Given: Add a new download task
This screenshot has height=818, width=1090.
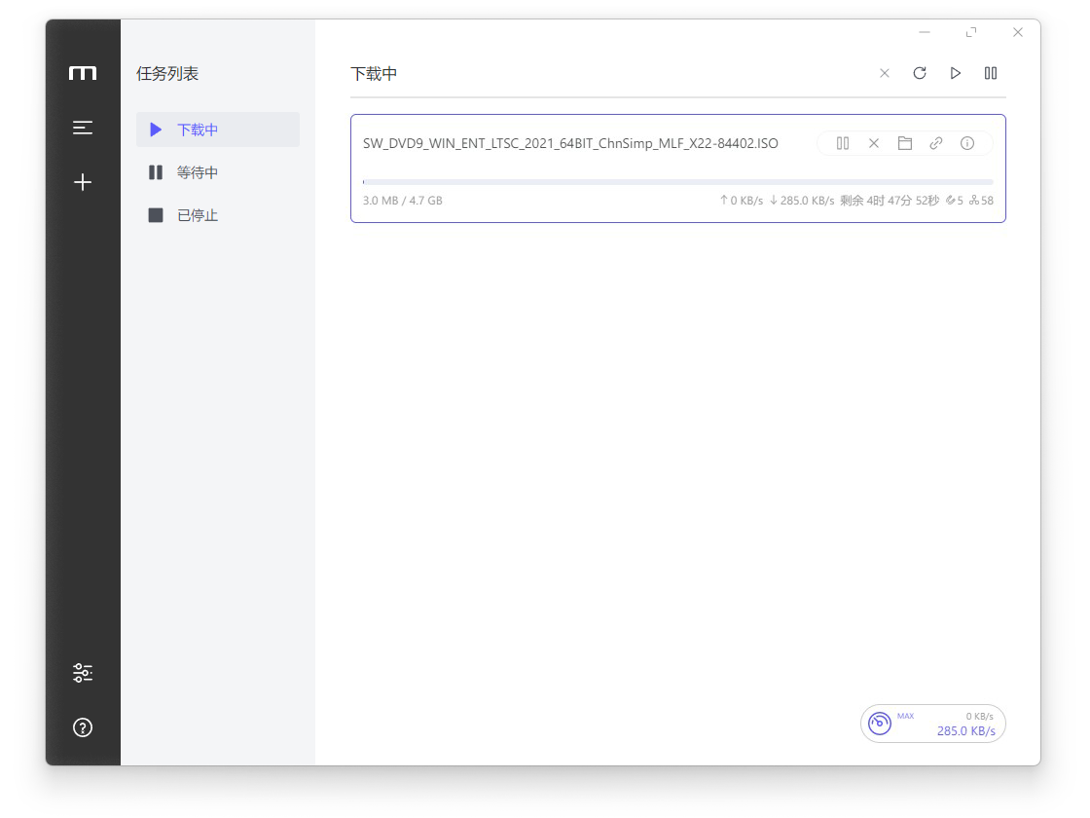Looking at the screenshot, I should (x=83, y=182).
